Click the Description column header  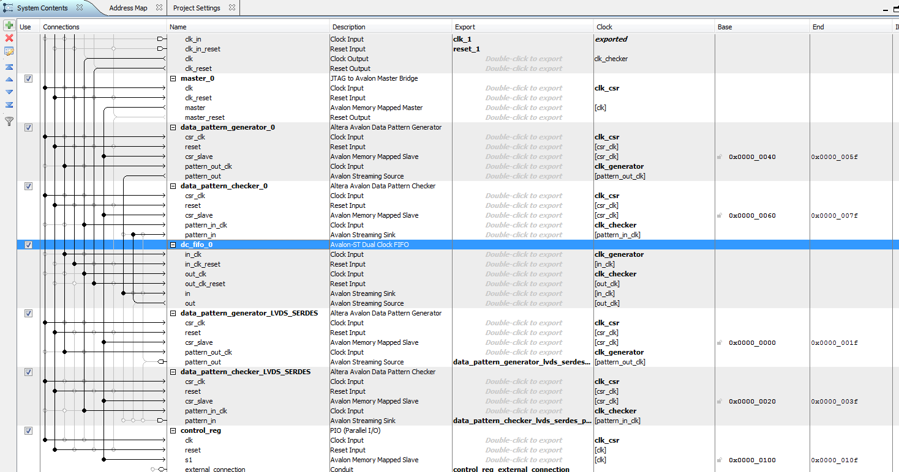(348, 27)
